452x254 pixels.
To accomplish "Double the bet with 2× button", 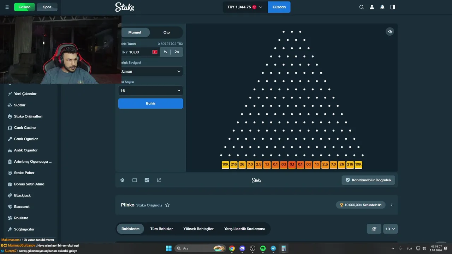I will 177,52.
